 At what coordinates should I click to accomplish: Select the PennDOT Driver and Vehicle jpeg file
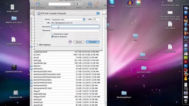click(170, 15)
